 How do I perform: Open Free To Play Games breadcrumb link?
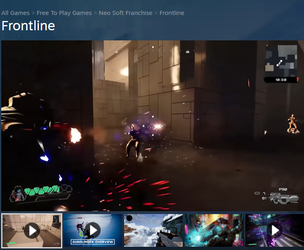(x=64, y=13)
